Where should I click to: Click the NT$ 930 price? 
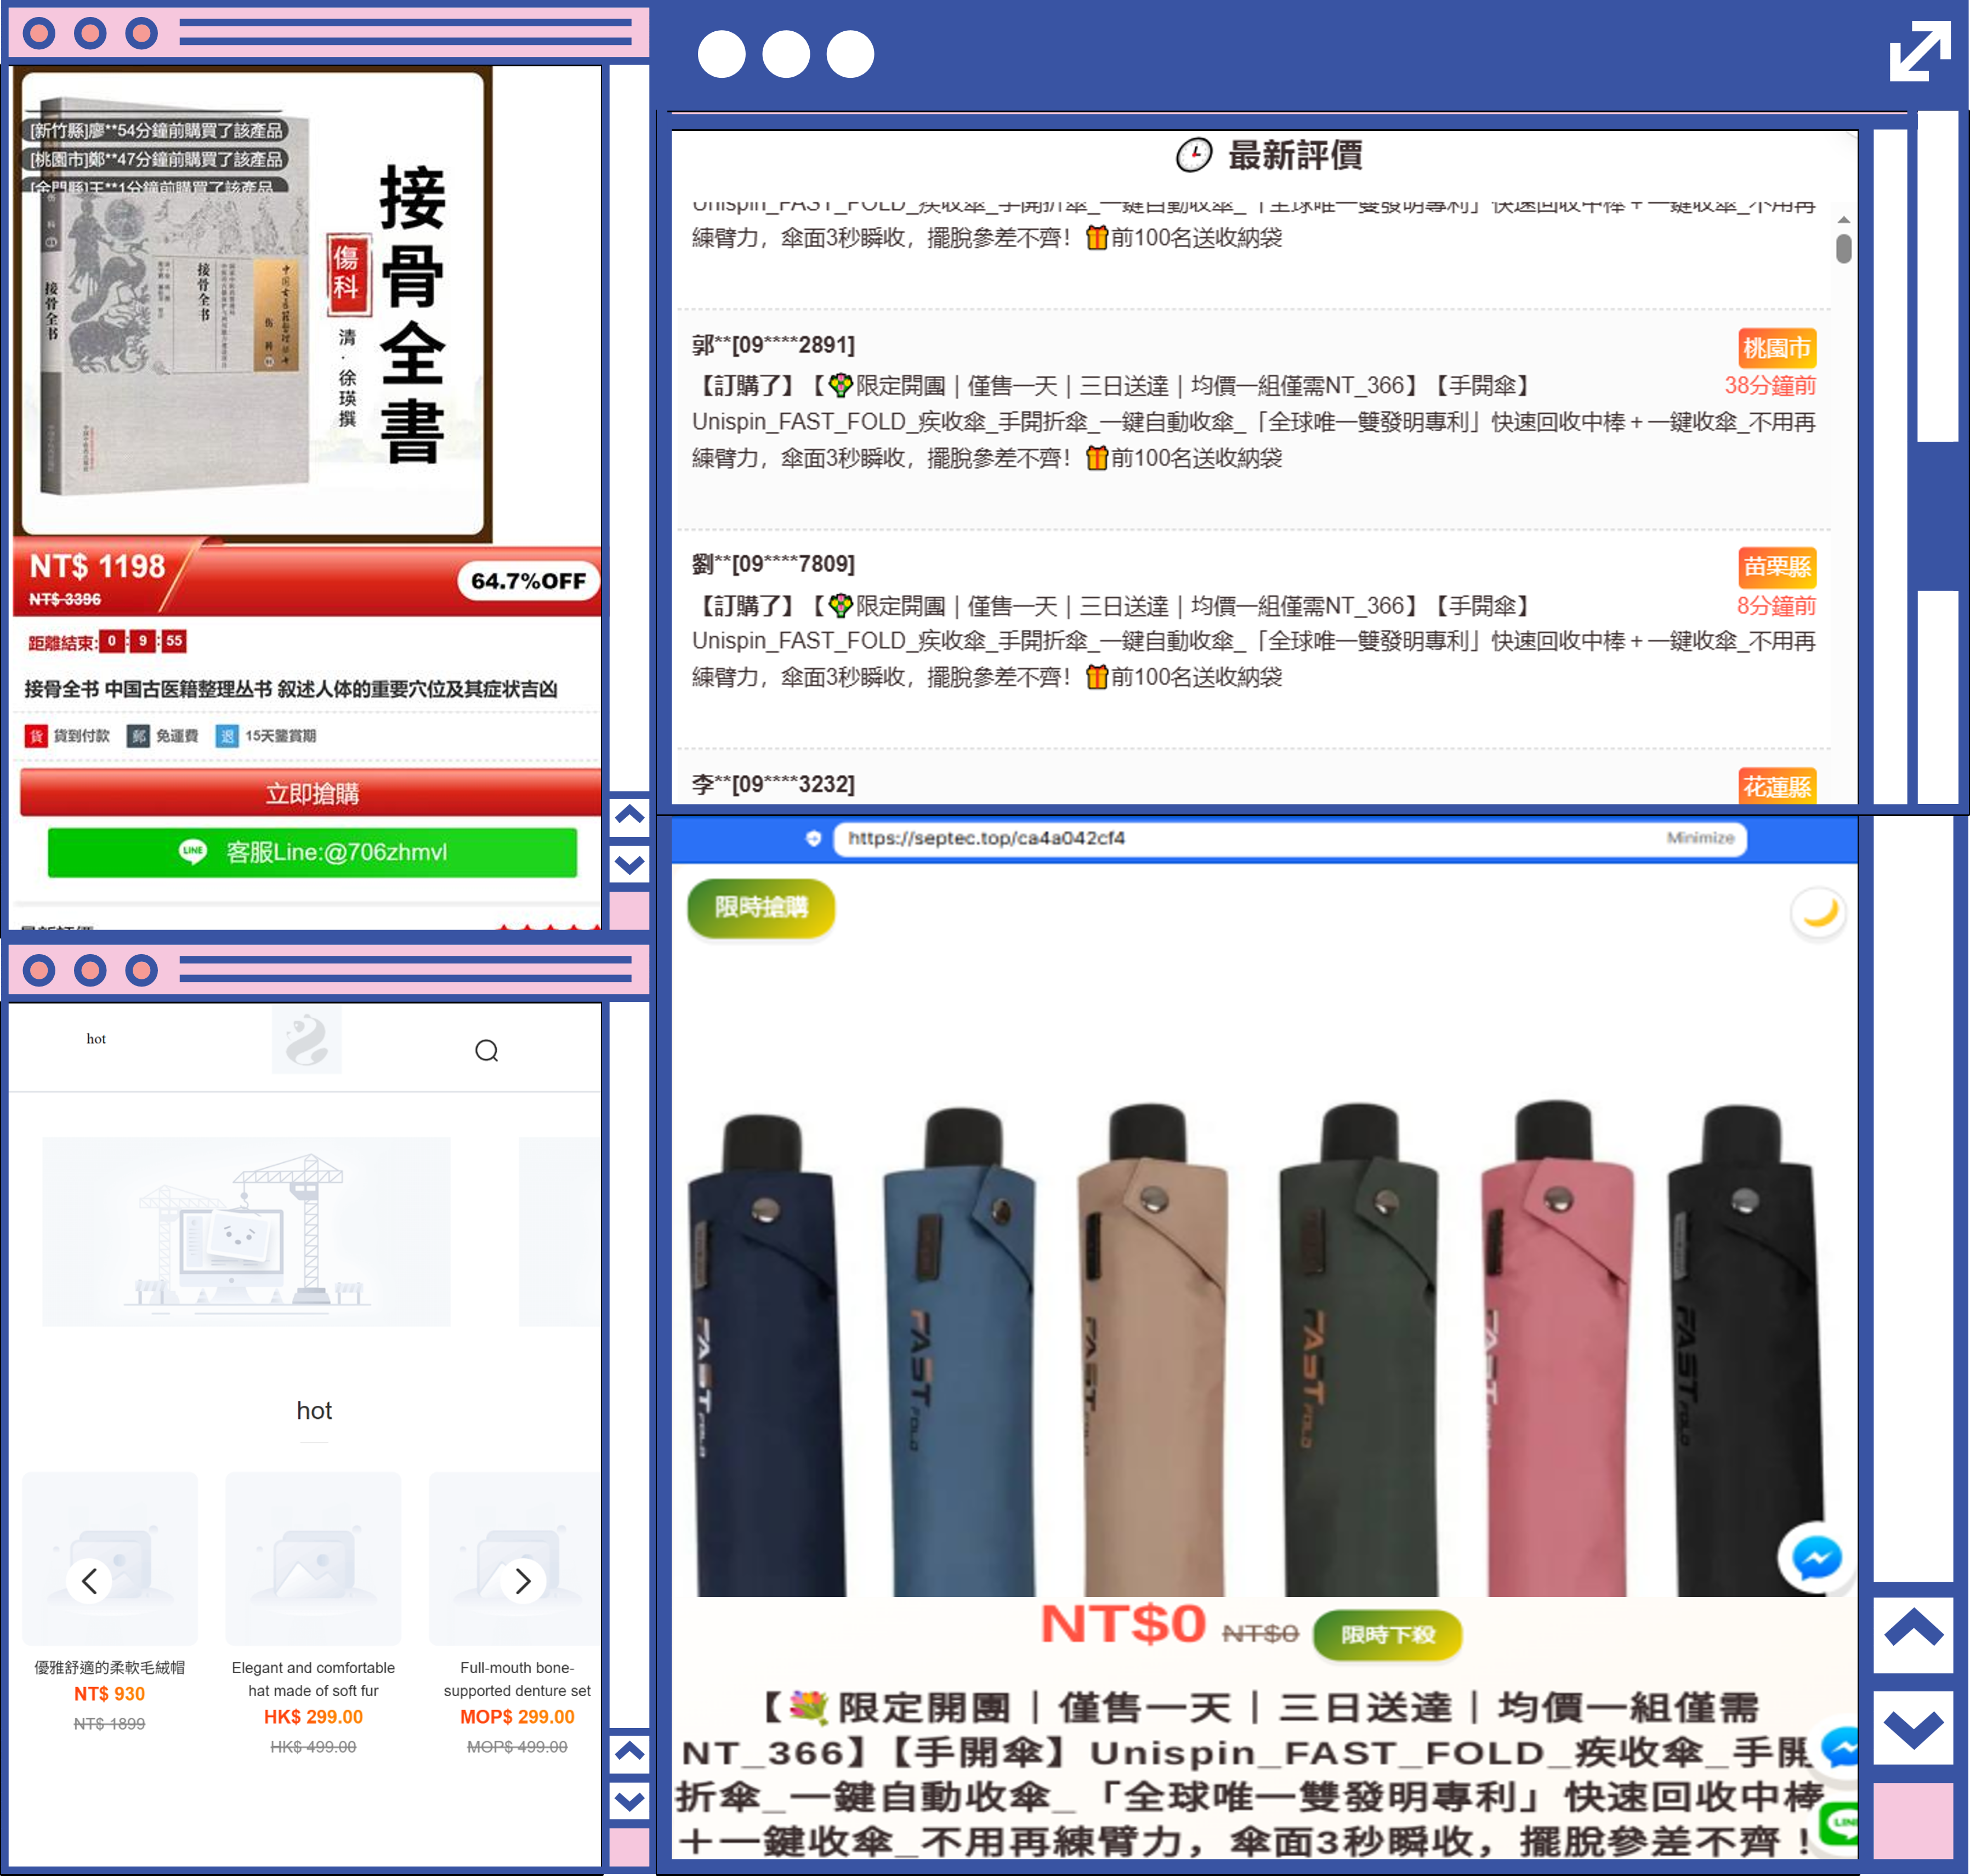[109, 1694]
